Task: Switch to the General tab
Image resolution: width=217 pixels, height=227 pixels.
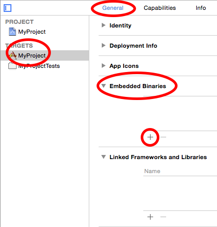Action: coord(113,8)
